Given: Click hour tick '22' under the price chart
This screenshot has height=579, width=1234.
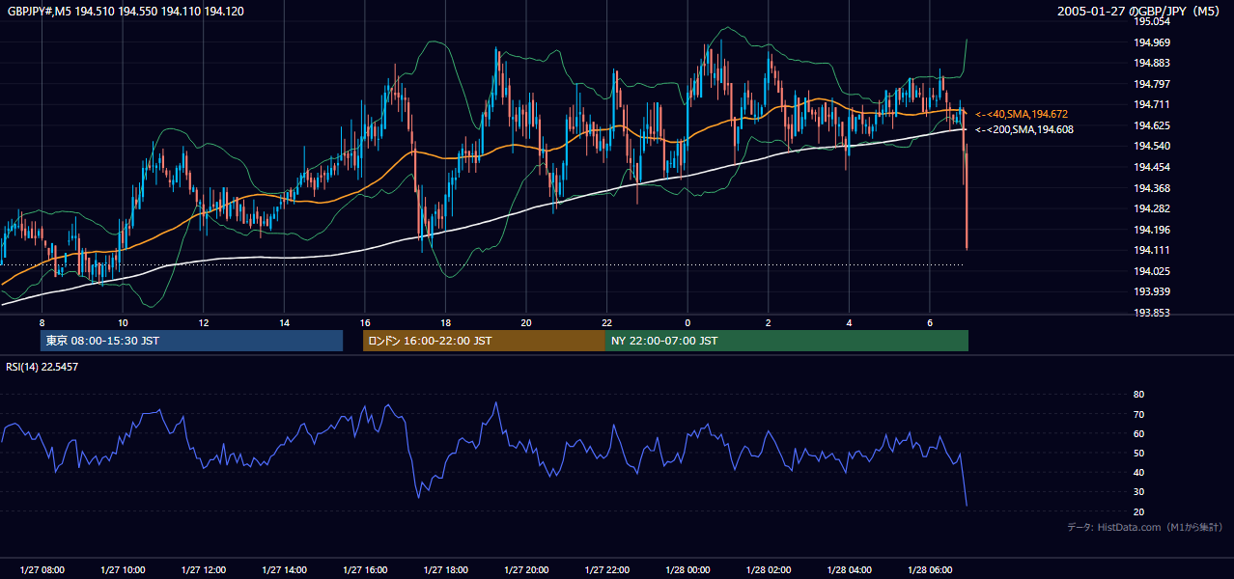Looking at the screenshot, I should (606, 322).
